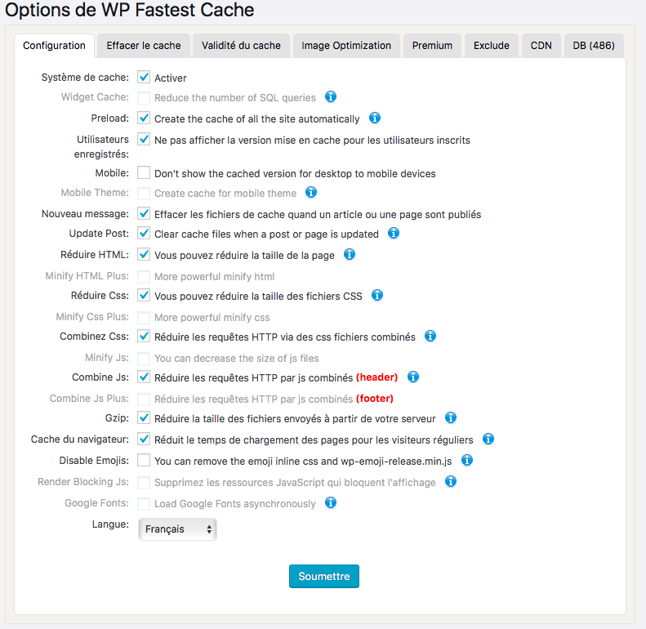
Task: Click the Gzip info icon
Action: click(x=451, y=417)
